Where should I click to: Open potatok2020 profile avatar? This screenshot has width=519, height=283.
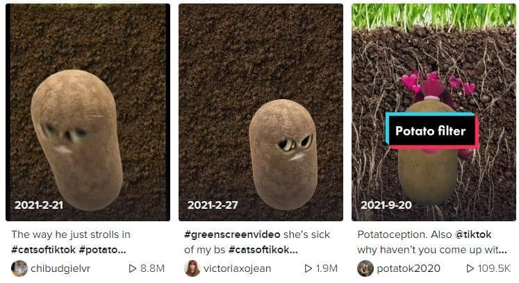(x=365, y=268)
